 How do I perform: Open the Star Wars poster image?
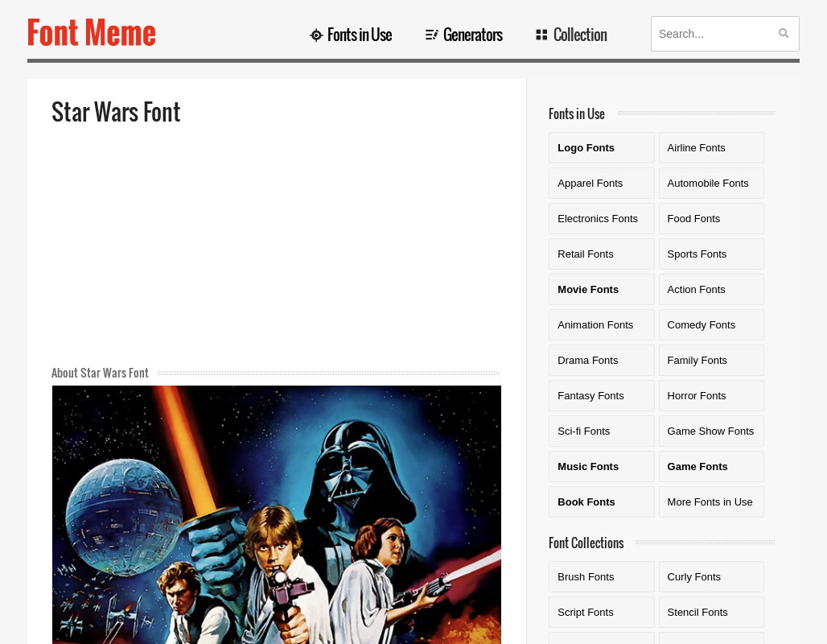pos(277,514)
